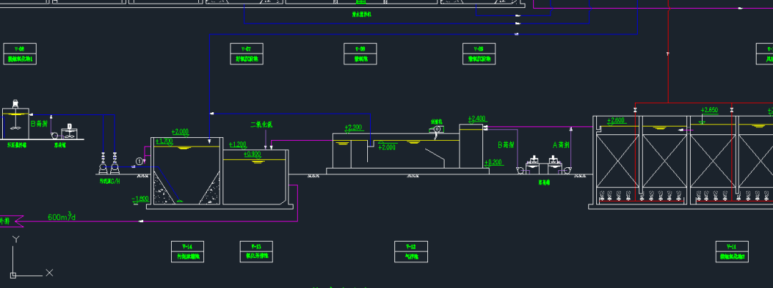Select the V-14 equipment tag box
This screenshot has width=773, height=288.
(x=188, y=251)
